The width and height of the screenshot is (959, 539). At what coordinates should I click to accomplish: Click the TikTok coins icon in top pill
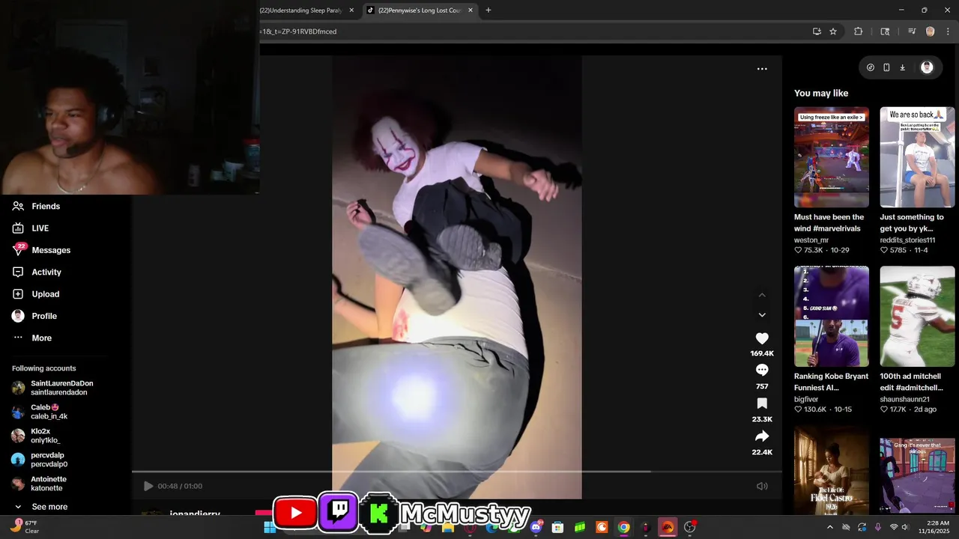[871, 67]
